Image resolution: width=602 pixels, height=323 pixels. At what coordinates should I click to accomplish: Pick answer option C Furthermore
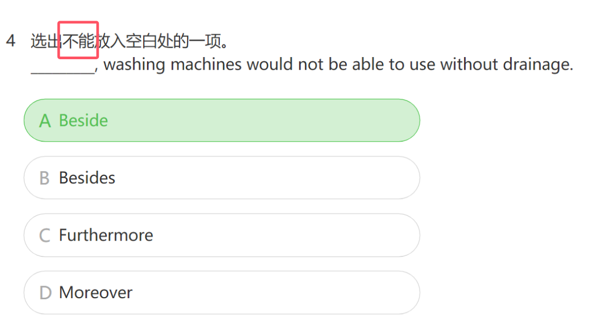tap(222, 235)
